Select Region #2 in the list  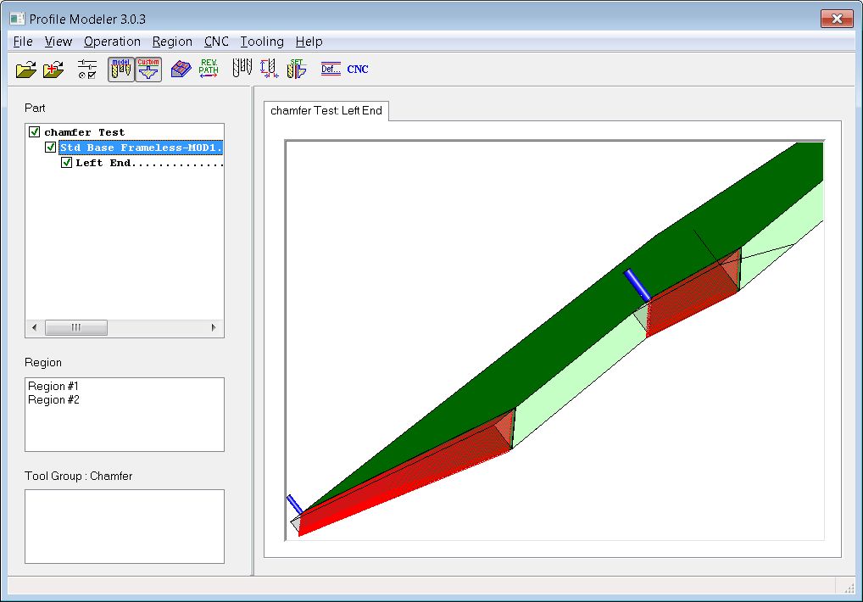(x=53, y=399)
